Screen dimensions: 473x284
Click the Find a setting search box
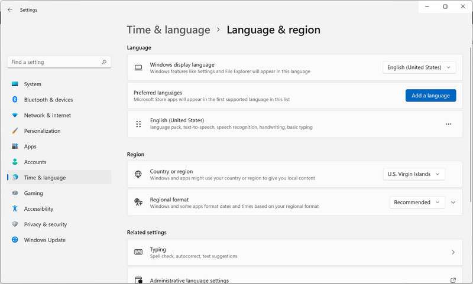coord(53,62)
